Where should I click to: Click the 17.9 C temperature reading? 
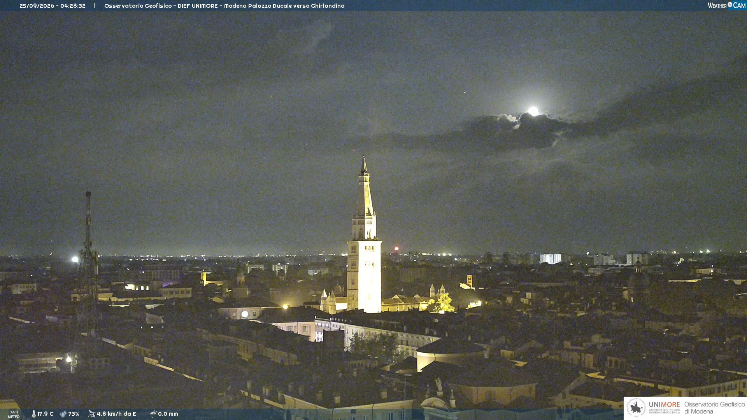click(x=45, y=414)
